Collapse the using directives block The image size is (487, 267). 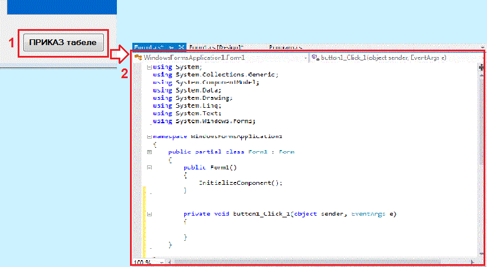point(149,67)
